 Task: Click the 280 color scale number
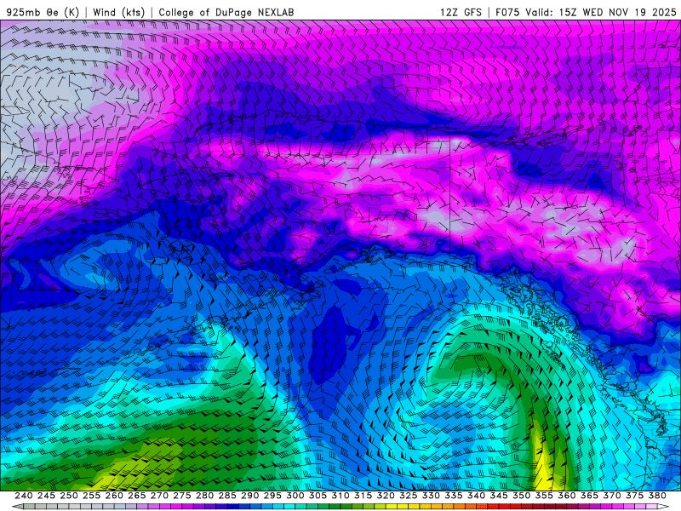(204, 496)
